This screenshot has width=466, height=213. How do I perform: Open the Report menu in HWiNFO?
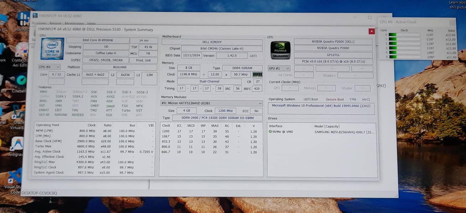pyautogui.click(x=55, y=23)
